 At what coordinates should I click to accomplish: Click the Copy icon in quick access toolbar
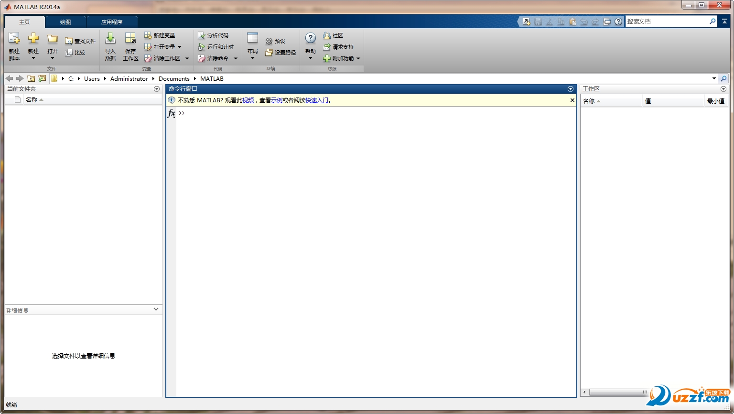pos(561,22)
